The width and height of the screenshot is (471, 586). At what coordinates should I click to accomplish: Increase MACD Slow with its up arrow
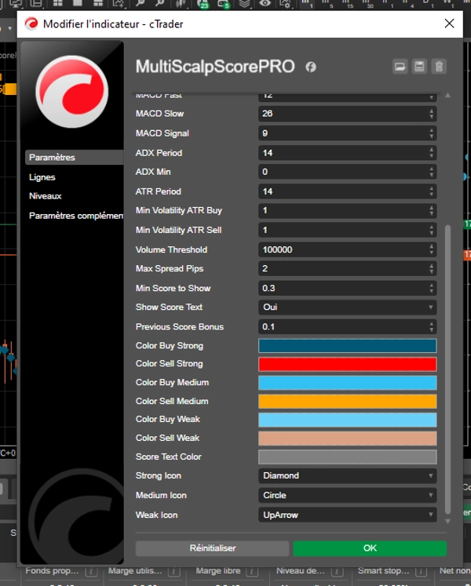431,111
